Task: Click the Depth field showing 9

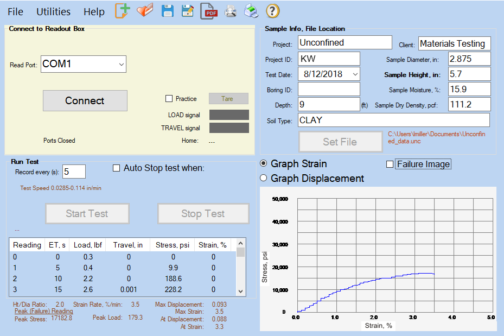Action: [329, 105]
